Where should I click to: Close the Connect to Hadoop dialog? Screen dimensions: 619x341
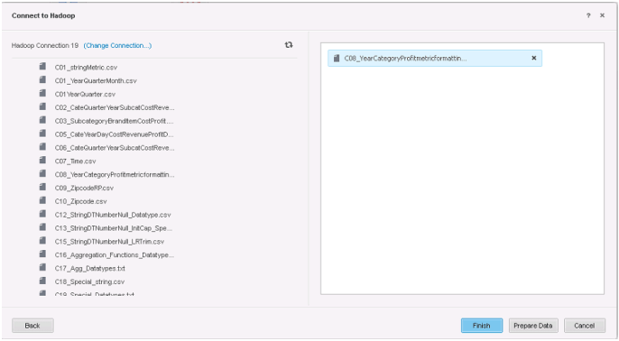pyautogui.click(x=602, y=15)
